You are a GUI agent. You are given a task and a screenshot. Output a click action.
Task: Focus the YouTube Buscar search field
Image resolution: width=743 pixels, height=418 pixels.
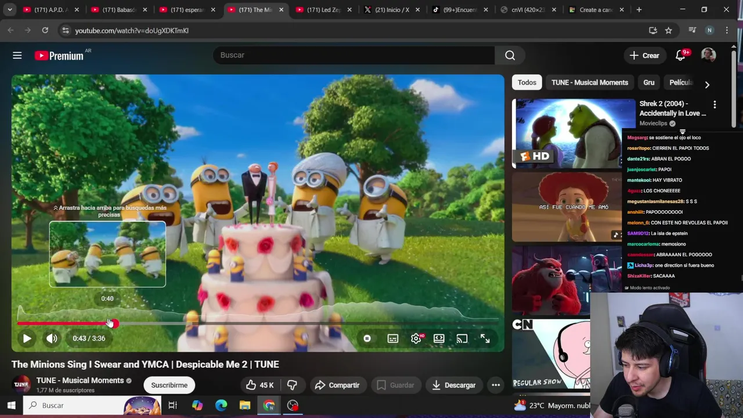coord(354,55)
